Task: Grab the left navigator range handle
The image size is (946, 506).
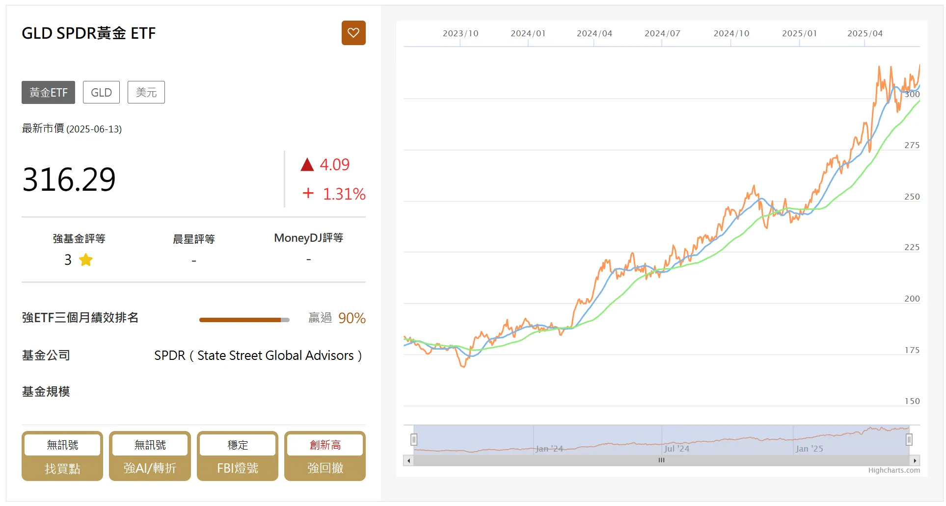Action: [x=414, y=440]
